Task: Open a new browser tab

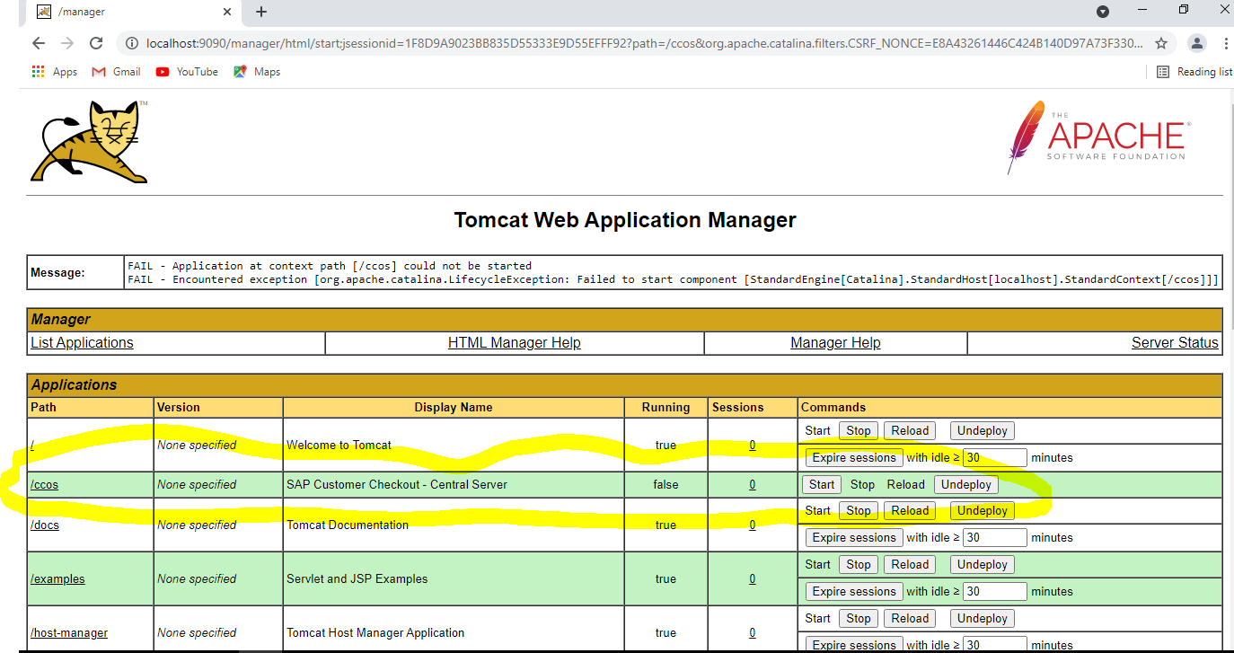Action: [261, 12]
